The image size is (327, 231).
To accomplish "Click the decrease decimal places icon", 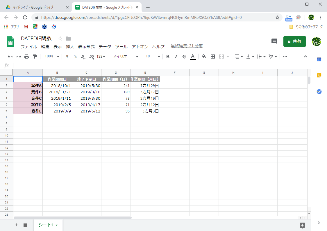I will click(83, 56).
